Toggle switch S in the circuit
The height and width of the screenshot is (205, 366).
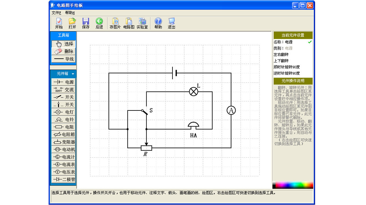click(145, 112)
